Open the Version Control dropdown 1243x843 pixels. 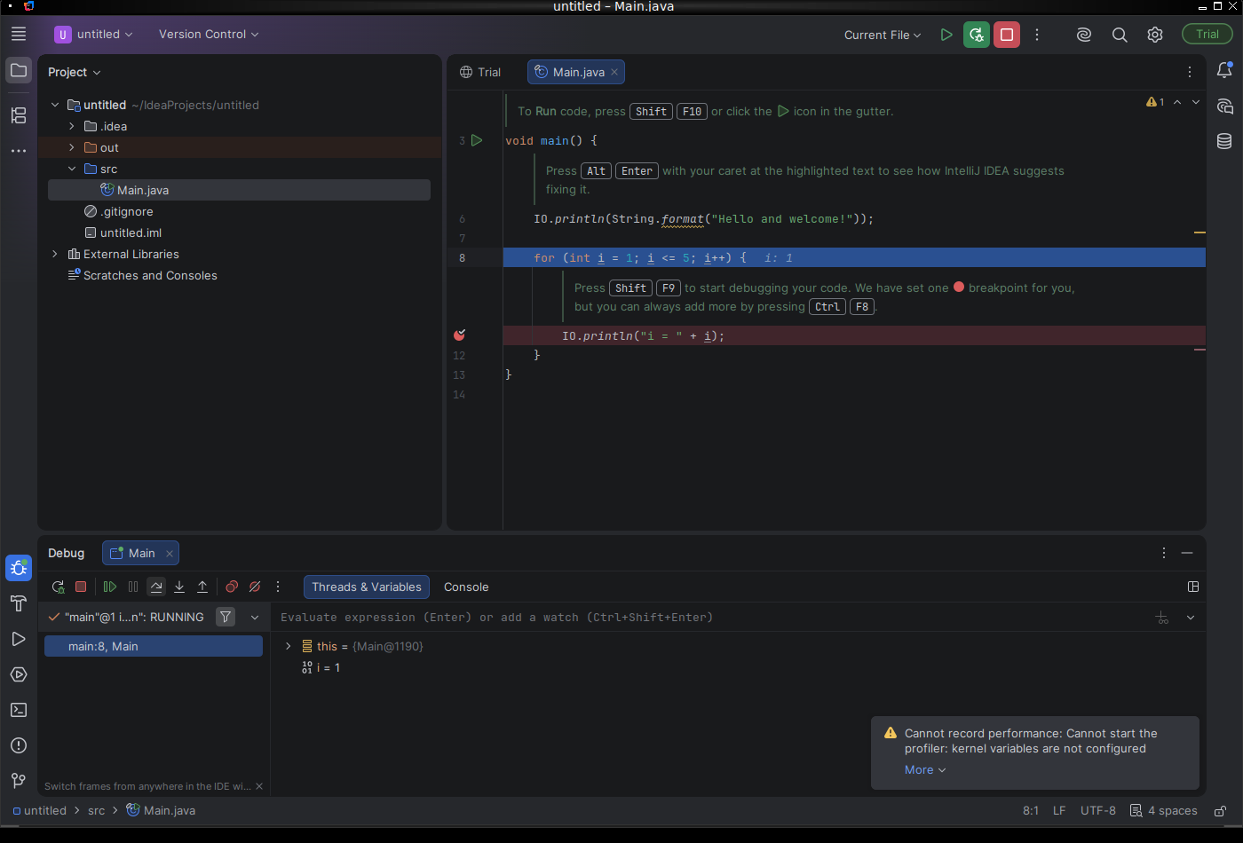pos(209,34)
